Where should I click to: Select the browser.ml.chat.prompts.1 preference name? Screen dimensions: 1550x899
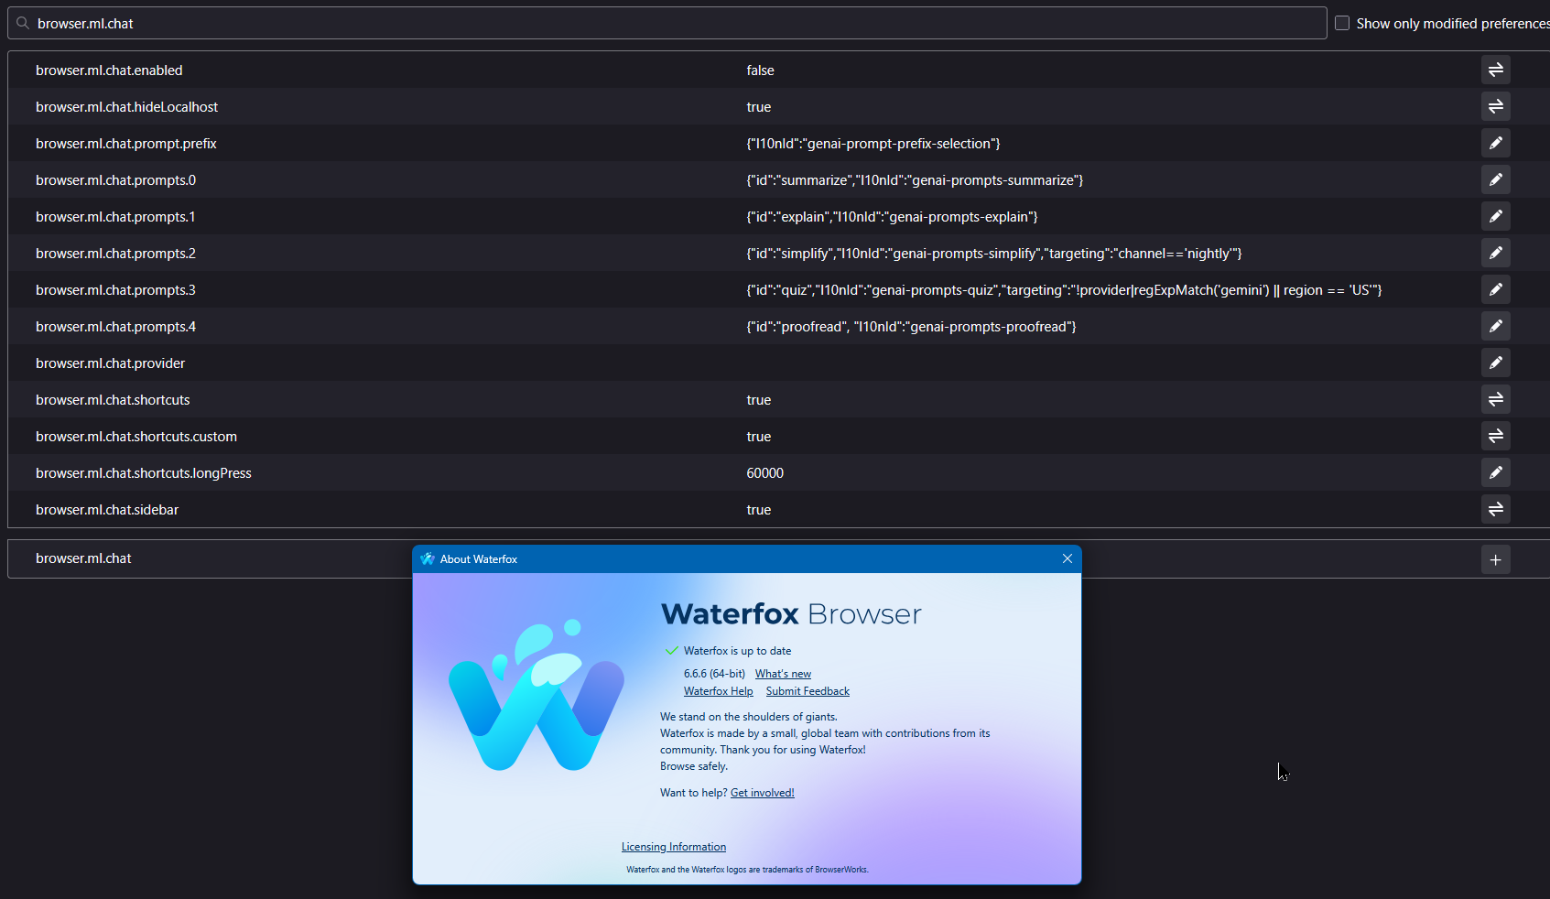[115, 217]
